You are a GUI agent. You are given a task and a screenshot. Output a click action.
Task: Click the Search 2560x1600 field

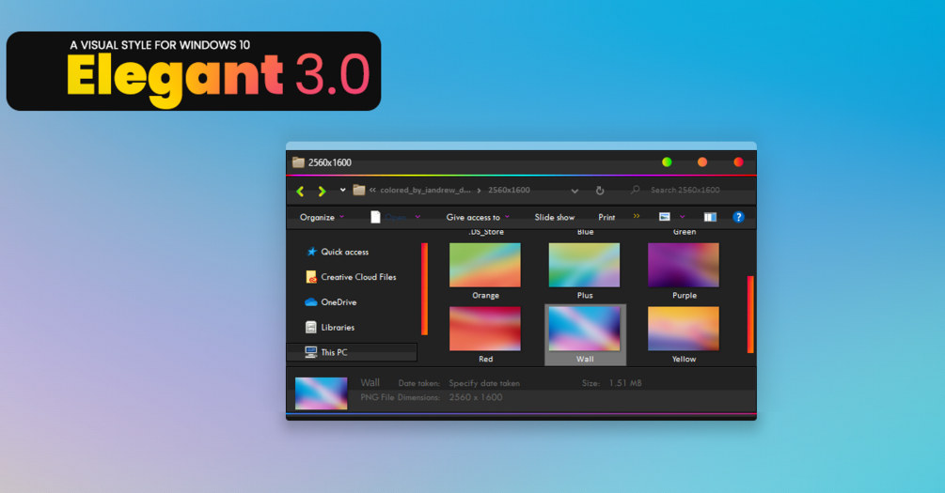point(692,190)
